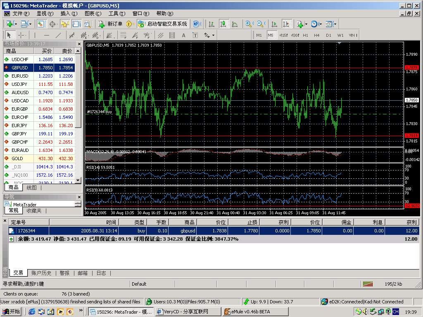Viewport: 423px width, 317px height.
Task: Click the Market Watch scroll down arrow
Action: (78, 180)
